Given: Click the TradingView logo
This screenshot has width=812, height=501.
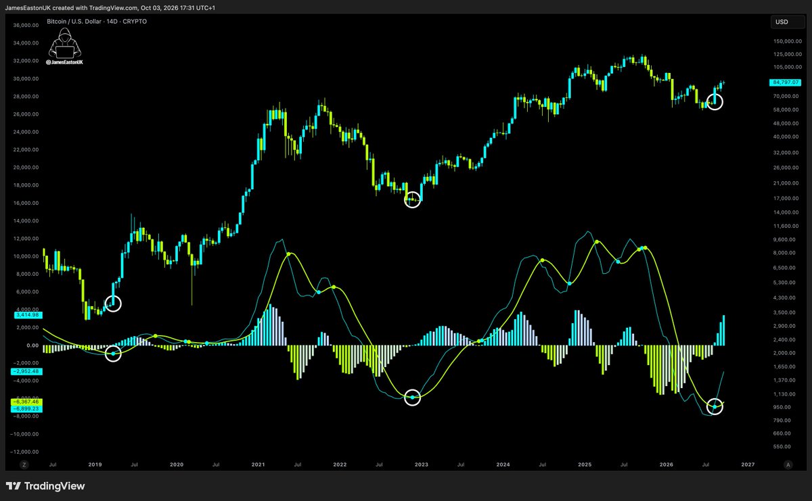Looking at the screenshot, I should tap(45, 485).
